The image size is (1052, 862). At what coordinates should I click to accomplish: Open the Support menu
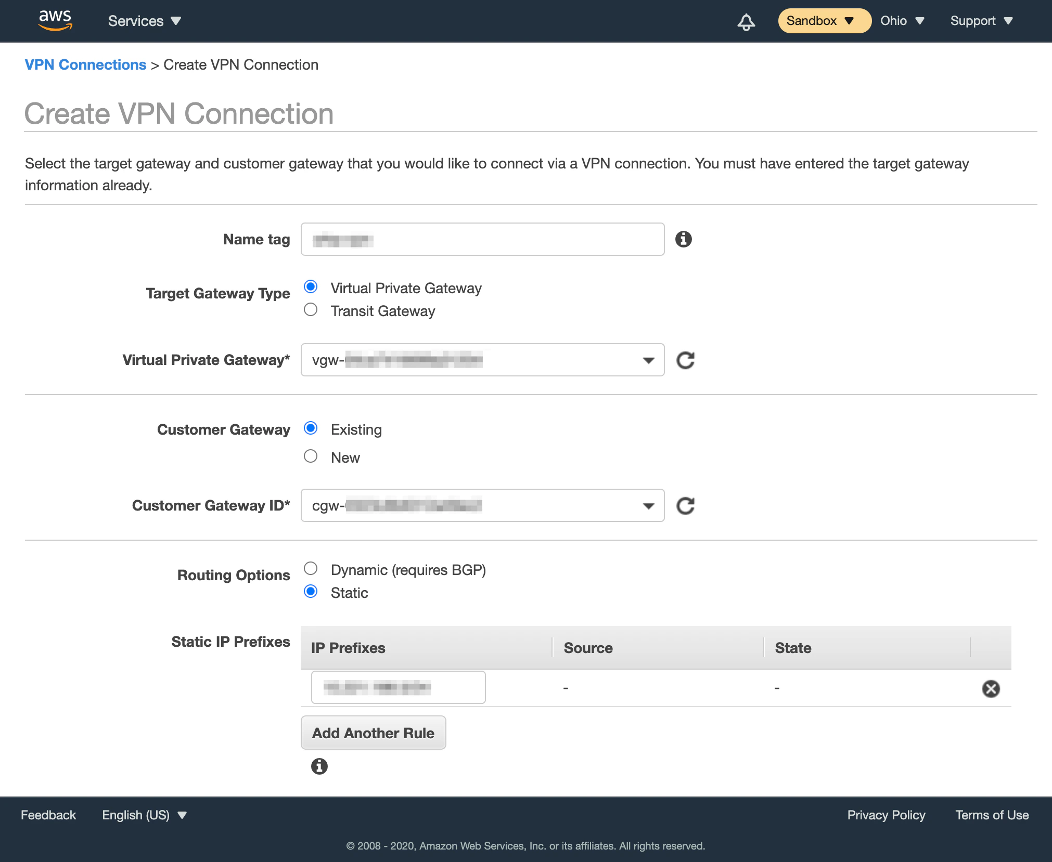pyautogui.click(x=981, y=21)
